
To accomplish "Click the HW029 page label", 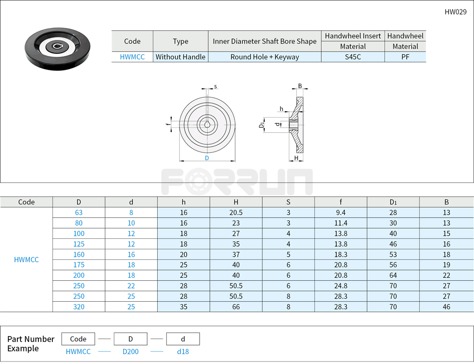I will coord(456,11).
